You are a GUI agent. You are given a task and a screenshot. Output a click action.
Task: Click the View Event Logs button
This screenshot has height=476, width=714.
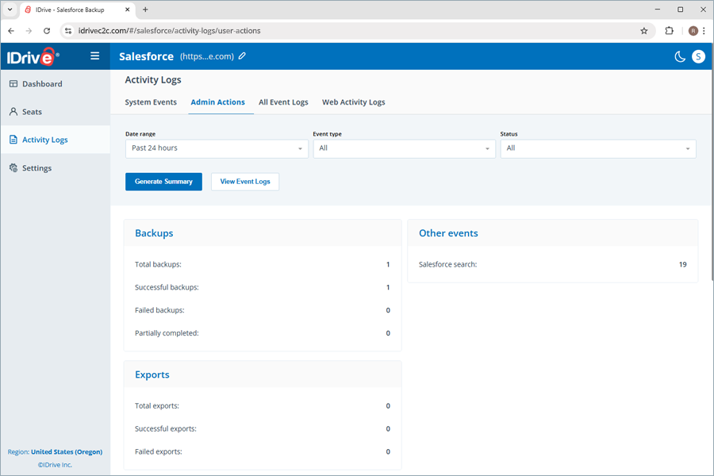245,182
